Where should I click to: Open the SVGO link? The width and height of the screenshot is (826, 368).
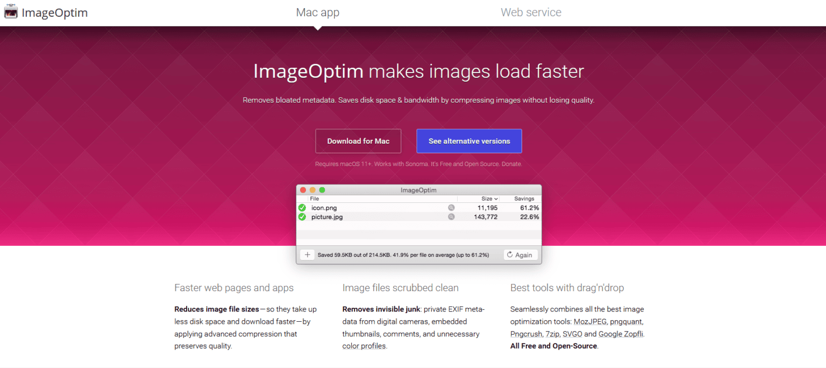(x=572, y=334)
